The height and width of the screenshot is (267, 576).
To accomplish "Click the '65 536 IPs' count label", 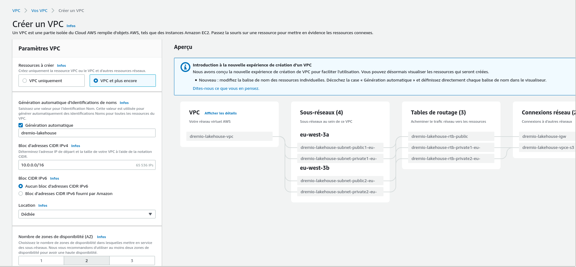I will [144, 165].
